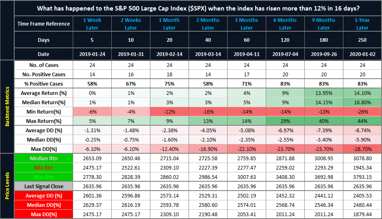This screenshot has height=219, width=382.
Task: Click the -28.70% Max DD cell
Action: pyautogui.click(x=362, y=149)
